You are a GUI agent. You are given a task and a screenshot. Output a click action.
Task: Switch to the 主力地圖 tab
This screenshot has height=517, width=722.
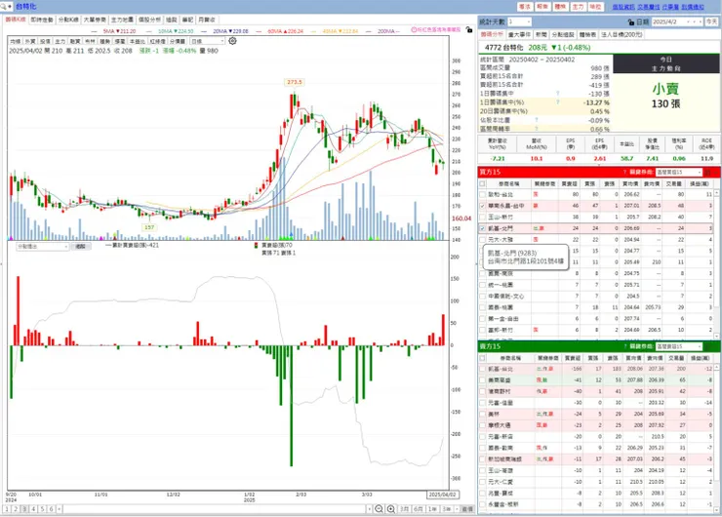pos(122,20)
